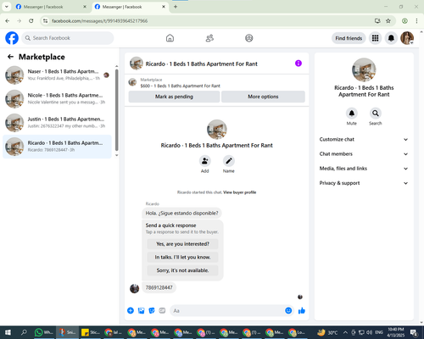Click More options button
The width and height of the screenshot is (424, 339).
[x=263, y=97]
